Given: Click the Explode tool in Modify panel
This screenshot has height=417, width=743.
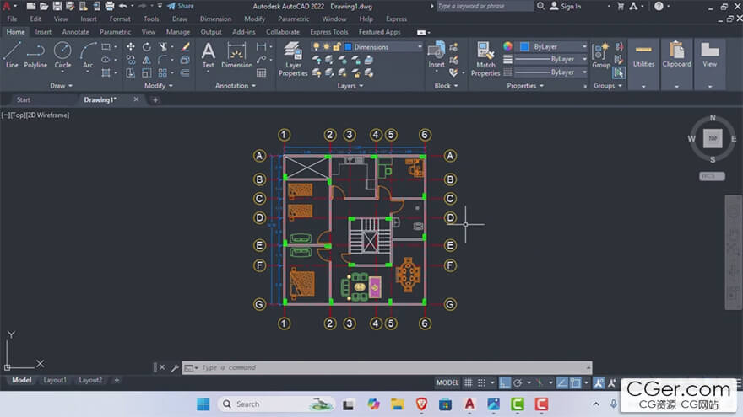Looking at the screenshot, I should point(185,60).
